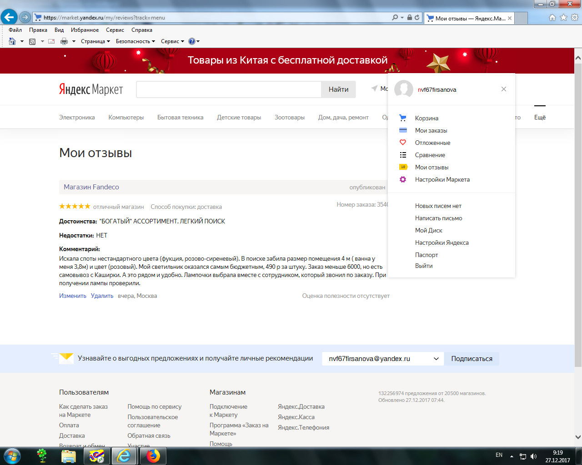The height and width of the screenshot is (465, 582).
Task: Click the address bar search magnifier icon
Action: [x=395, y=17]
